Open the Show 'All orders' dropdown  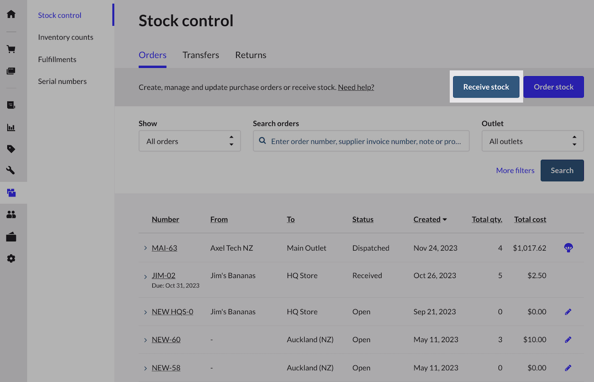click(x=190, y=141)
